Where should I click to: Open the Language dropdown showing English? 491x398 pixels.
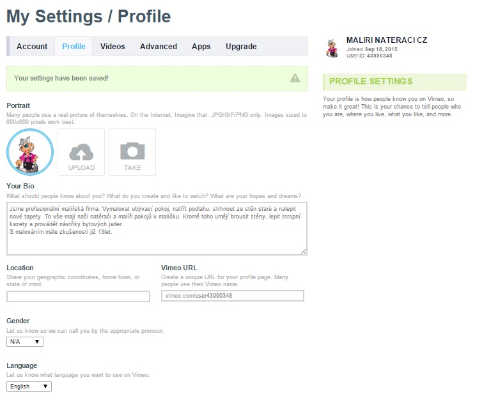coord(29,387)
